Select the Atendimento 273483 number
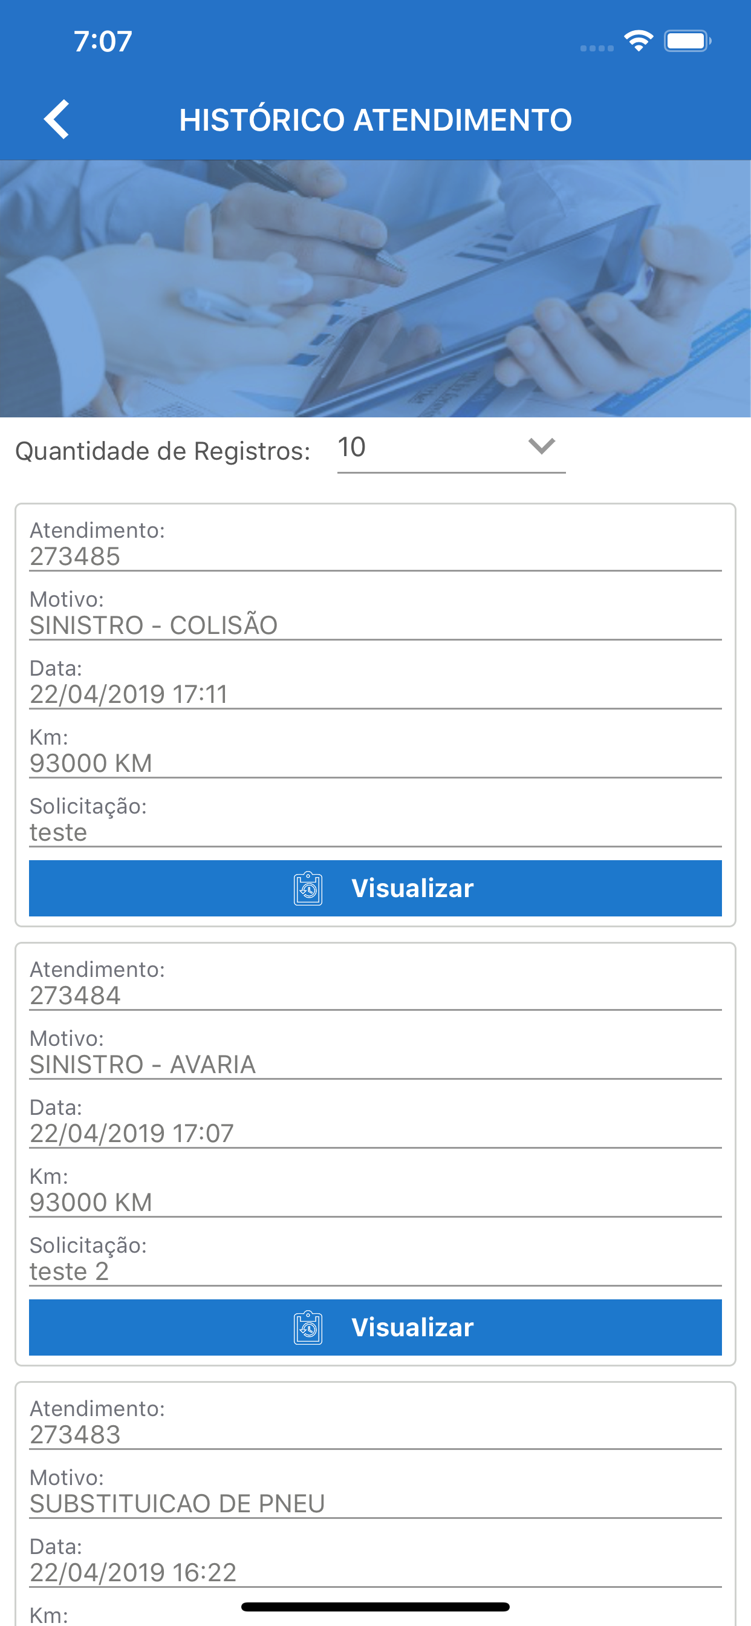The width and height of the screenshot is (751, 1626). click(x=75, y=1435)
